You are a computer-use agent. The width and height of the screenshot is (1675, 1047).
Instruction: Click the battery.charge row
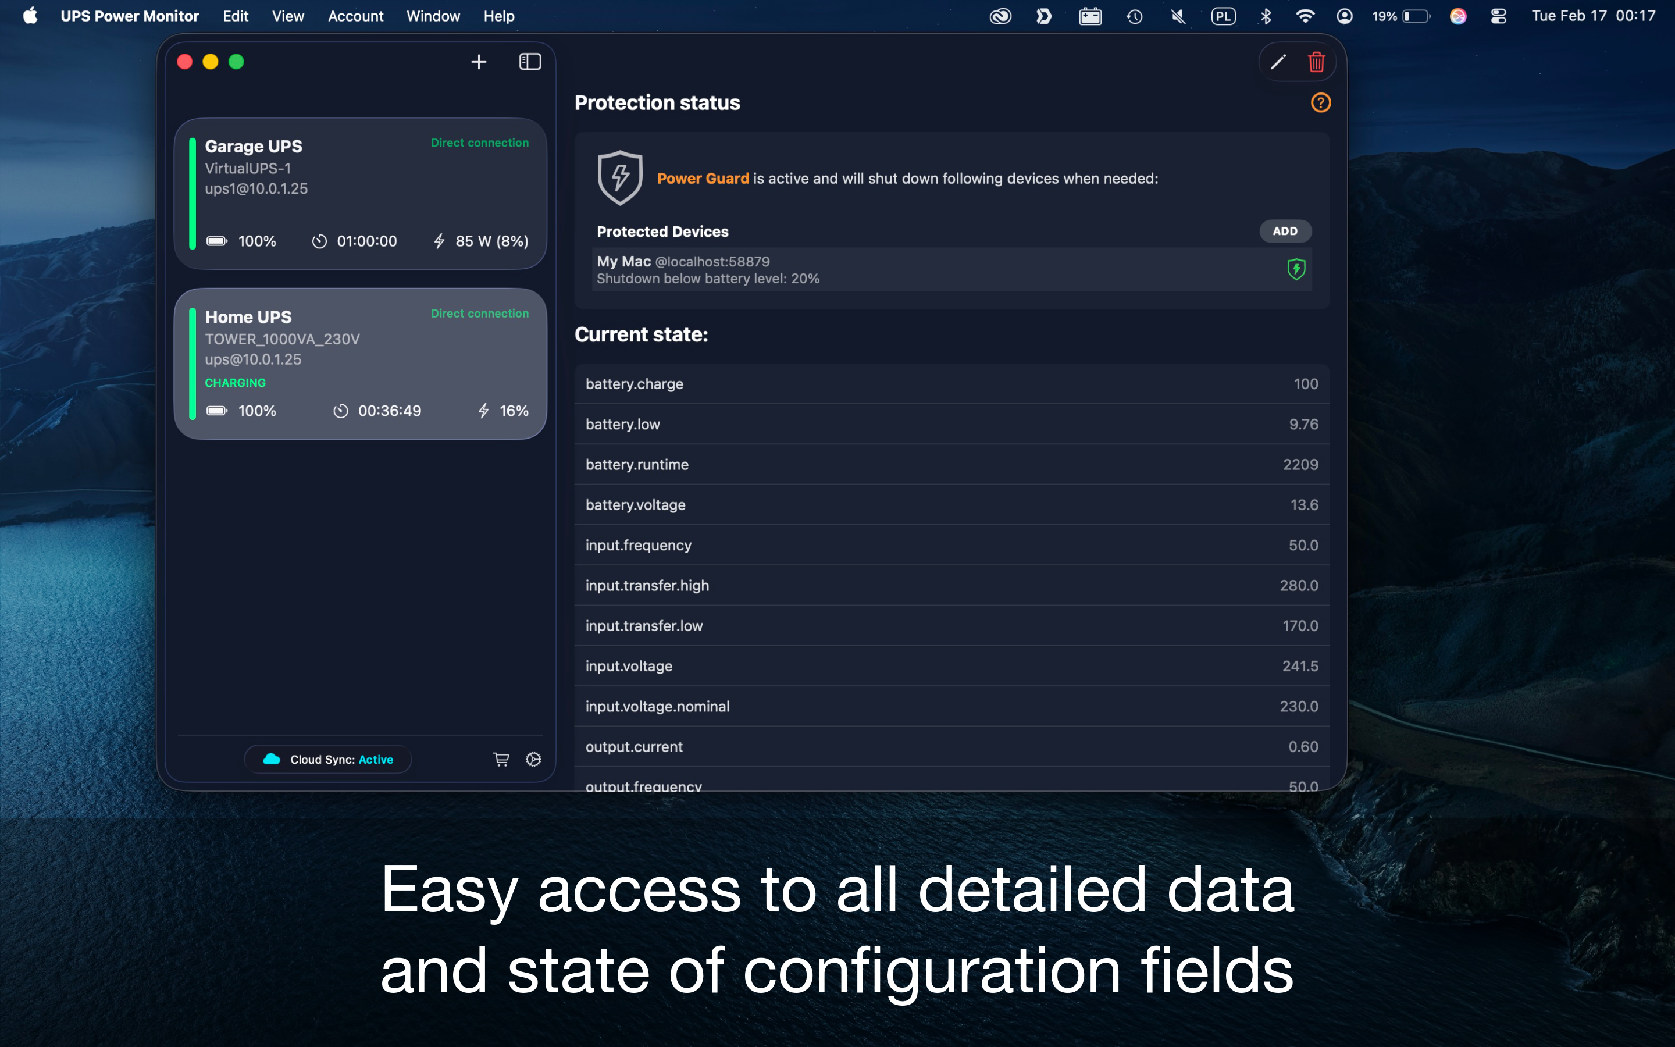tap(951, 384)
